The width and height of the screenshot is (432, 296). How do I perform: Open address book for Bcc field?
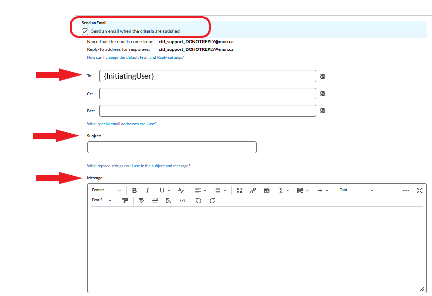pyautogui.click(x=322, y=111)
